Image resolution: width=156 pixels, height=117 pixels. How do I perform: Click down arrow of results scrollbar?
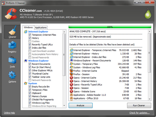click(149, 99)
